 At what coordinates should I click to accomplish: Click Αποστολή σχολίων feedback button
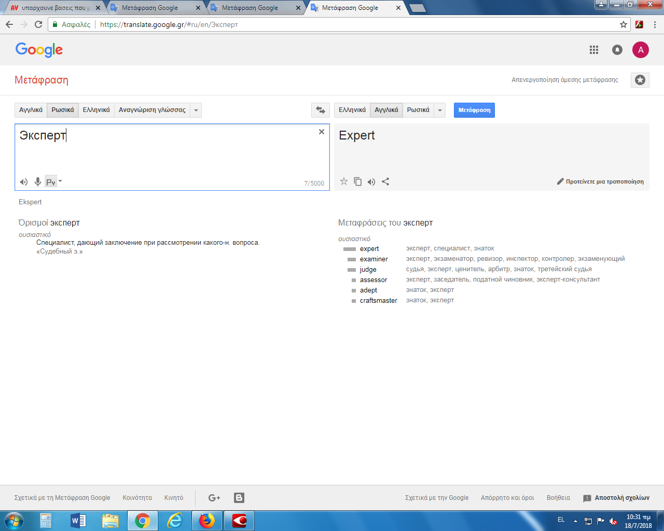(x=616, y=498)
